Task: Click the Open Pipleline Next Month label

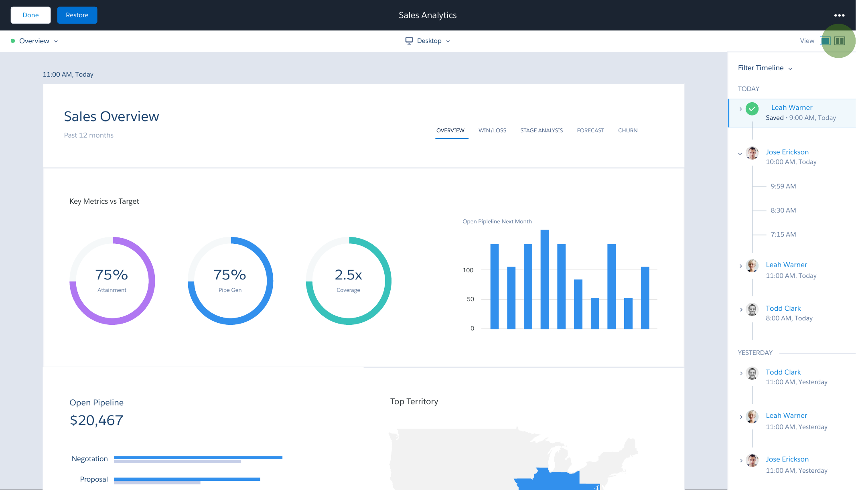Action: point(497,221)
